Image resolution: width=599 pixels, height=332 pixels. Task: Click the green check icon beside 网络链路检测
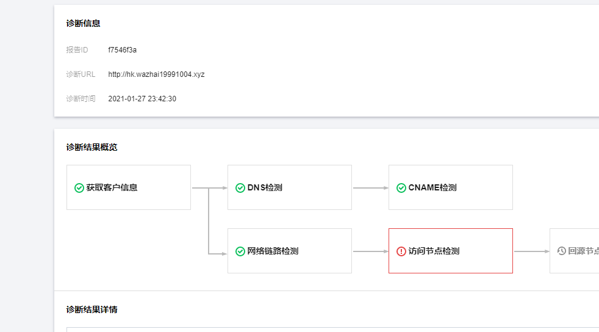(x=240, y=251)
